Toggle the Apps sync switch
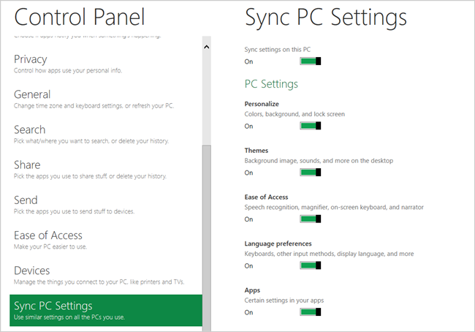 311,312
